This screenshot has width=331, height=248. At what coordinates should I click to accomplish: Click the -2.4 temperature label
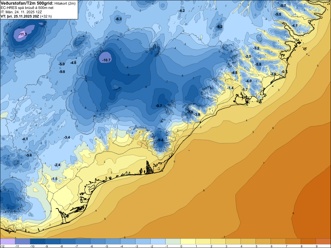click(x=57, y=165)
